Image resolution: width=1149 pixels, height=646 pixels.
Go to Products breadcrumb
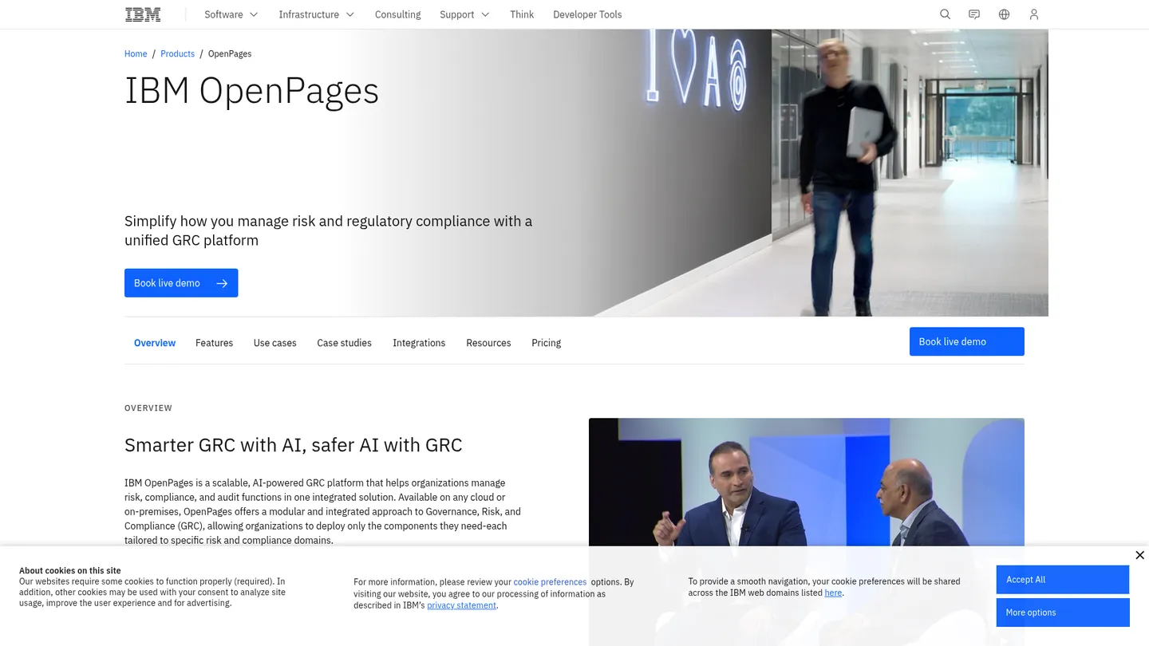click(177, 53)
